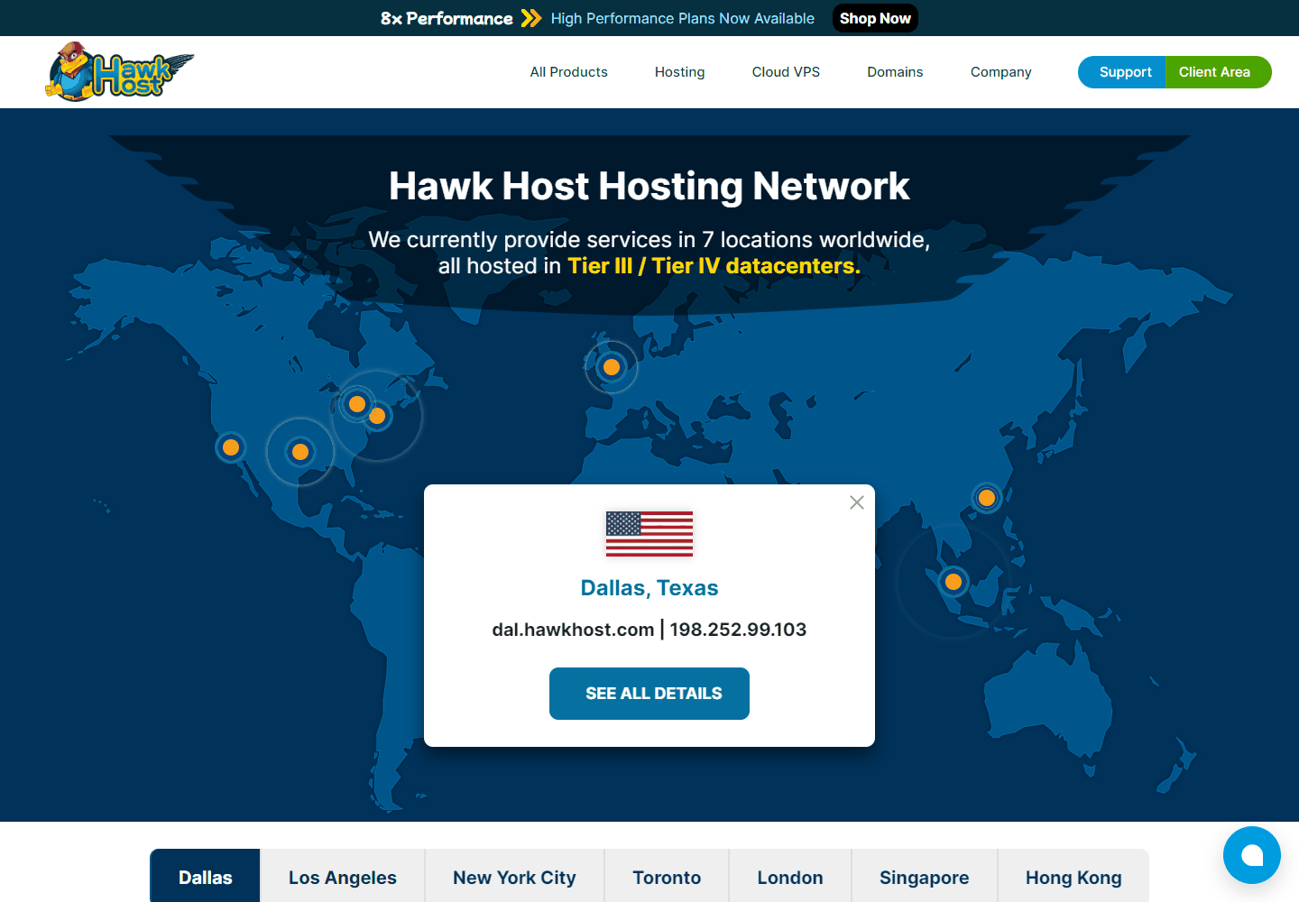
Task: Click the 8x Performance banner text
Action: (x=447, y=18)
